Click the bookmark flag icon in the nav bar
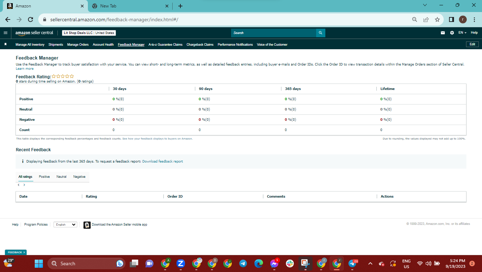 (x=5, y=45)
